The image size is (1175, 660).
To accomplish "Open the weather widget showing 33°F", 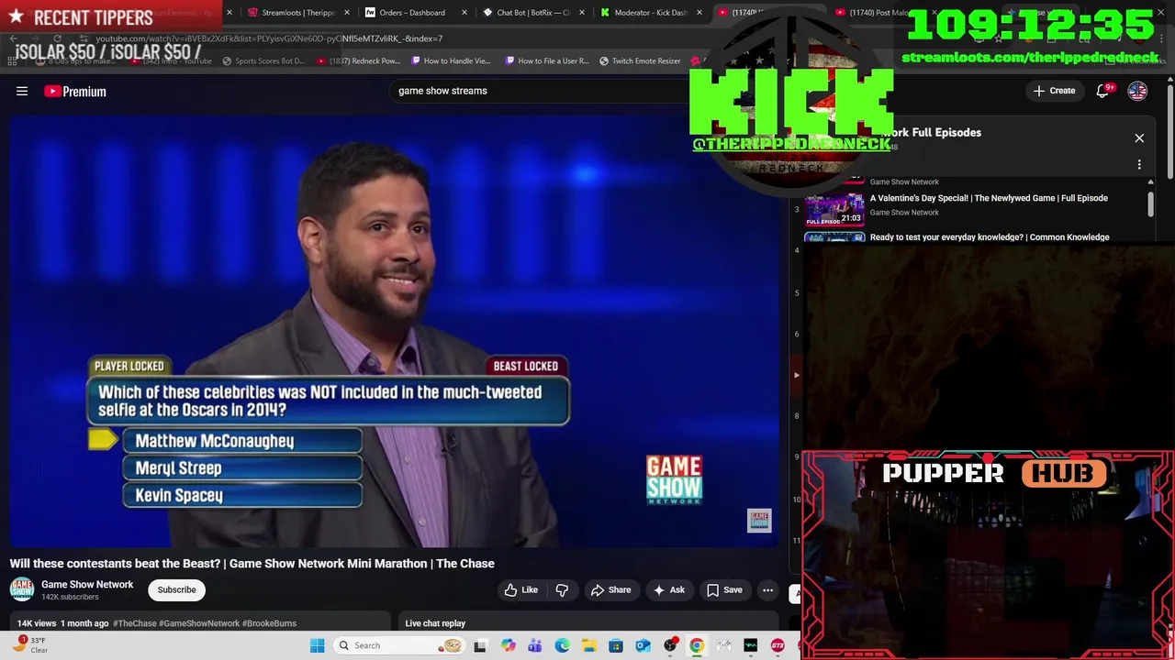I will pyautogui.click(x=29, y=645).
